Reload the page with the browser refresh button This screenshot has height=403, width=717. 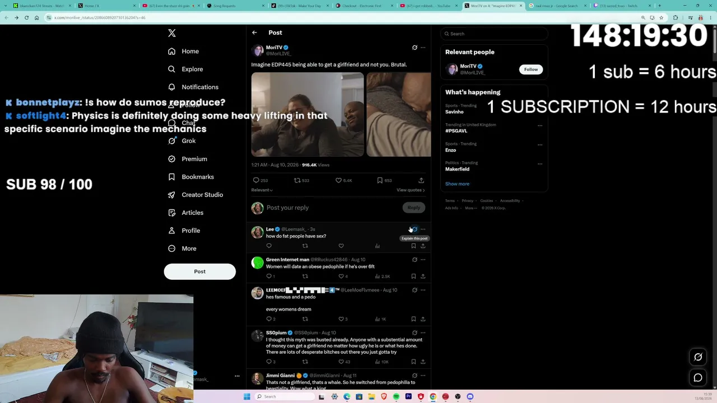point(26,17)
